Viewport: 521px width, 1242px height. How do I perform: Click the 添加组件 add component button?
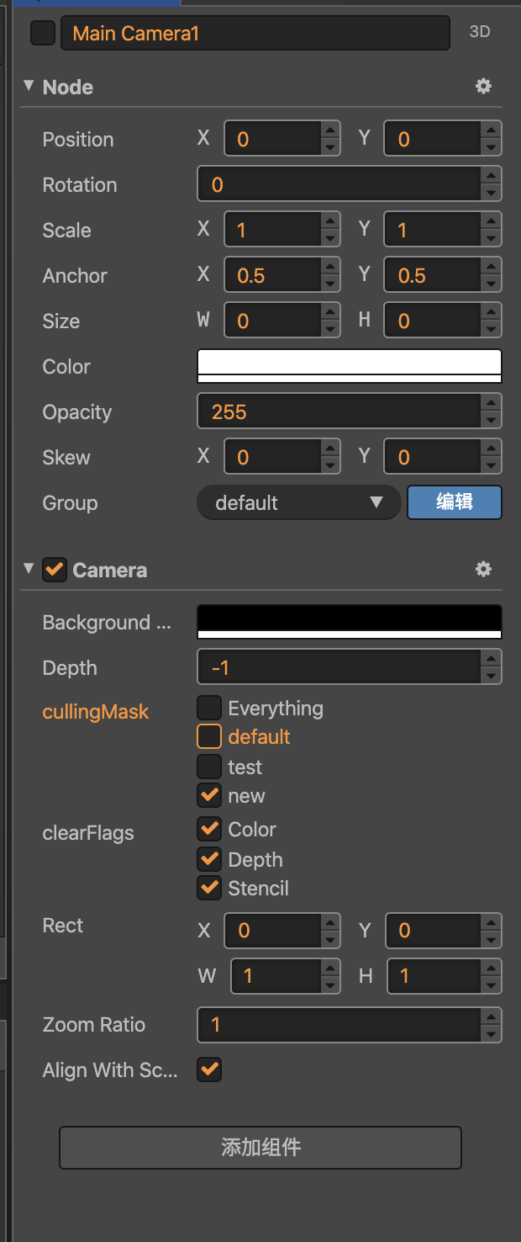(260, 1147)
